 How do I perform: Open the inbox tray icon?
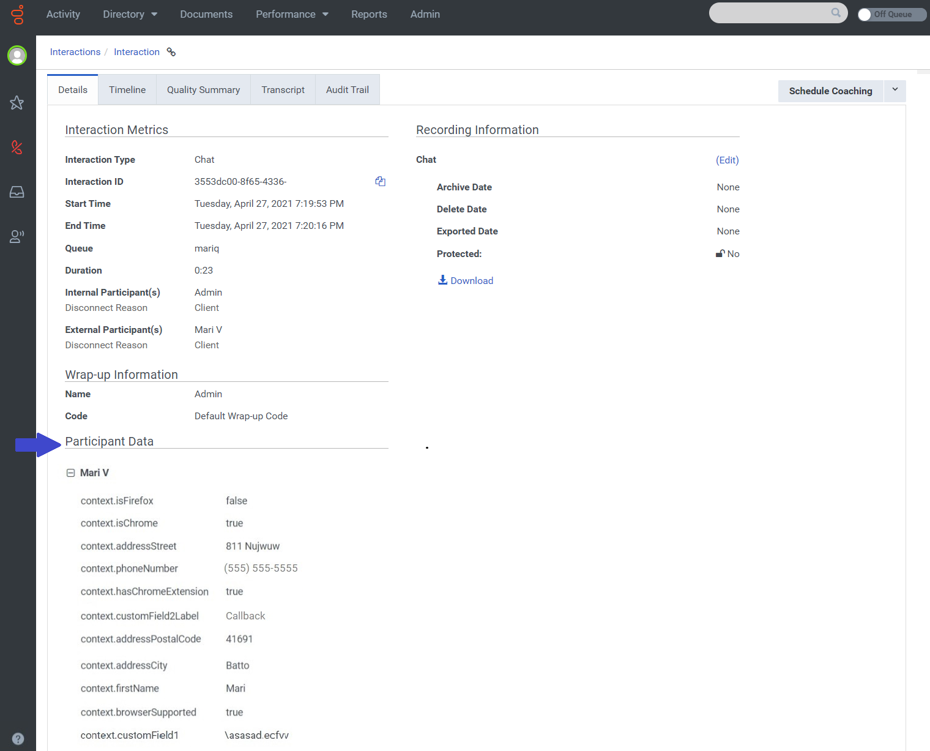[17, 192]
